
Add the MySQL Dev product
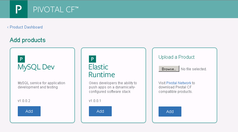[x=29, y=111]
